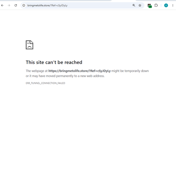Click the sad page error icon
This screenshot has width=176, height=175.
pyautogui.click(x=30, y=45)
